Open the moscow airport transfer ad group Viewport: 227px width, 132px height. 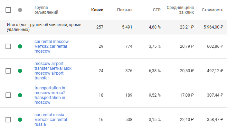coord(53,71)
